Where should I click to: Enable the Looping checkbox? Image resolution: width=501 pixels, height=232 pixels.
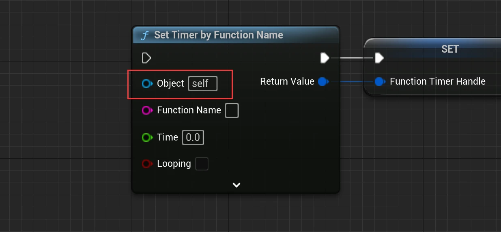[x=202, y=164]
